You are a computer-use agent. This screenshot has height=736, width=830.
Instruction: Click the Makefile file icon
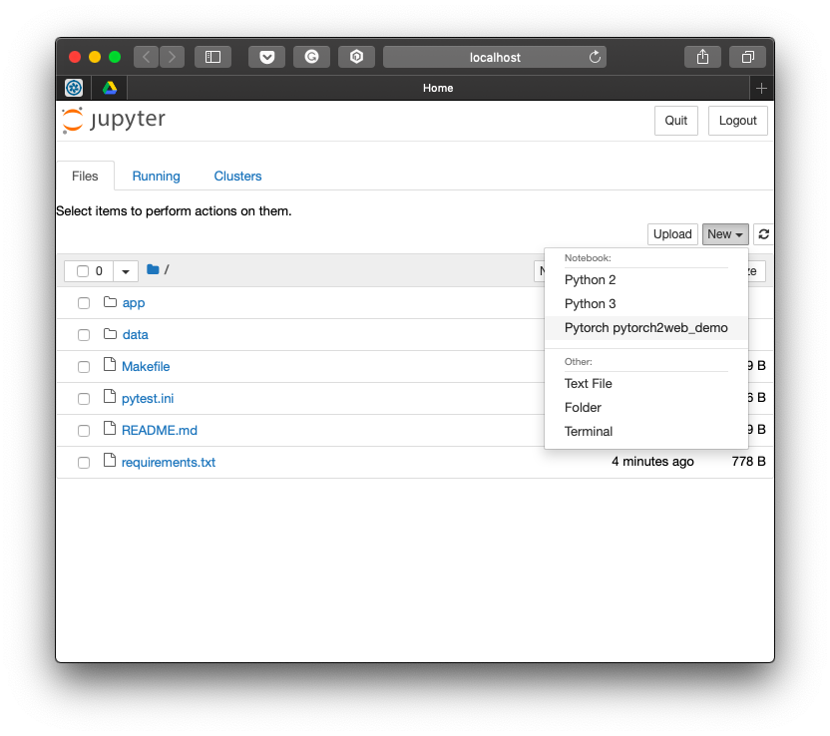tap(110, 365)
